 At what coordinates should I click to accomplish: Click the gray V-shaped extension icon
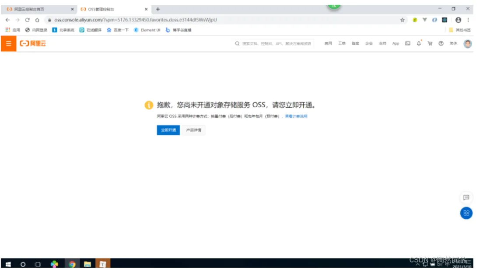pyautogui.click(x=424, y=20)
